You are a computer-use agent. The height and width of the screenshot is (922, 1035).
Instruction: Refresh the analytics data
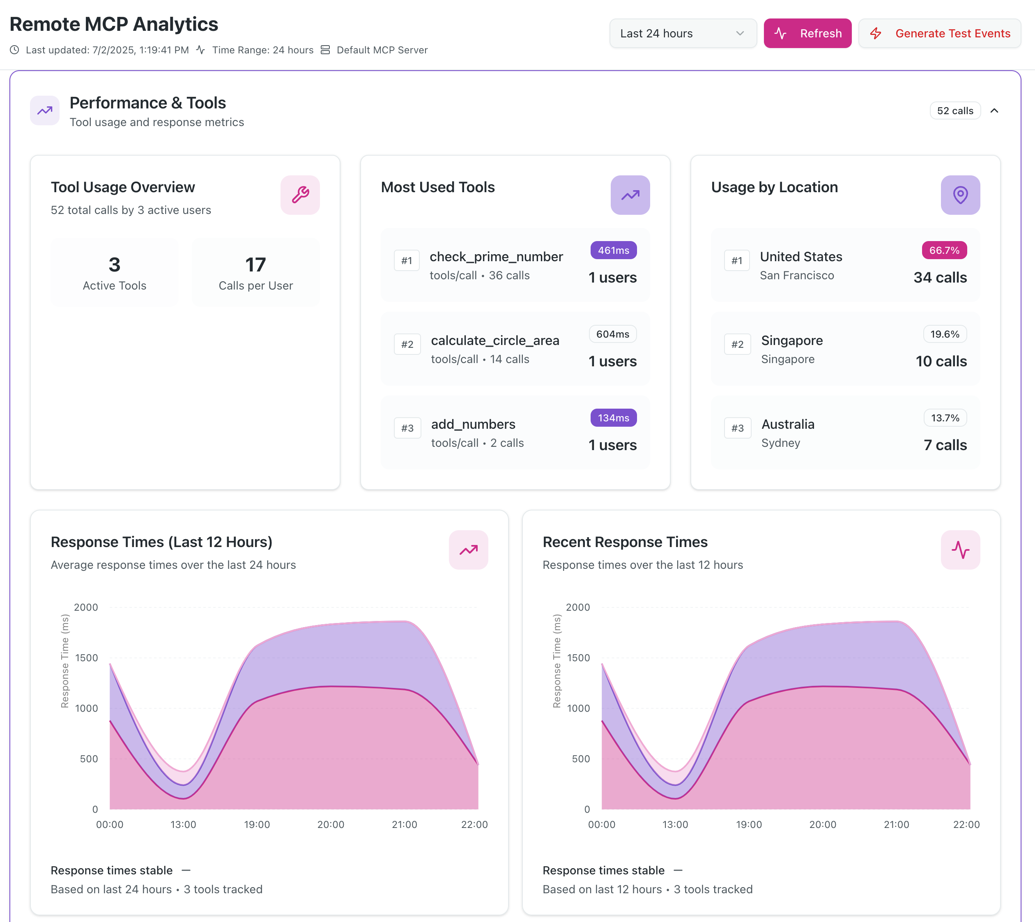point(807,33)
